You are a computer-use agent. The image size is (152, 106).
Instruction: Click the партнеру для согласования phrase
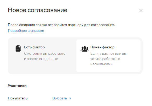pyautogui.click(x=91, y=25)
